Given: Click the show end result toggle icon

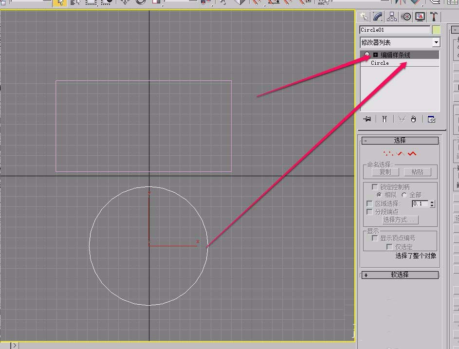Looking at the screenshot, I should point(384,119).
